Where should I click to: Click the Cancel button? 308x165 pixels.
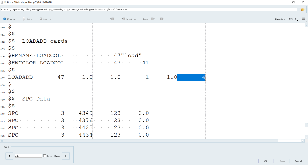click(x=298, y=161)
